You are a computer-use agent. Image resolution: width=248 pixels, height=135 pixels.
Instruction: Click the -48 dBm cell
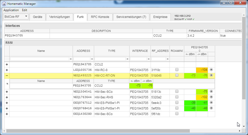pos(202,108)
